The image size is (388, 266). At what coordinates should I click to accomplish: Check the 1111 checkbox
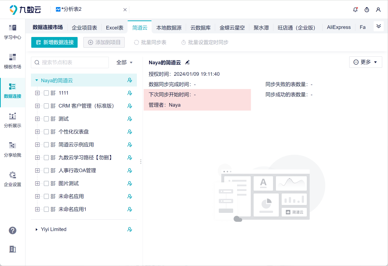pyautogui.click(x=46, y=93)
